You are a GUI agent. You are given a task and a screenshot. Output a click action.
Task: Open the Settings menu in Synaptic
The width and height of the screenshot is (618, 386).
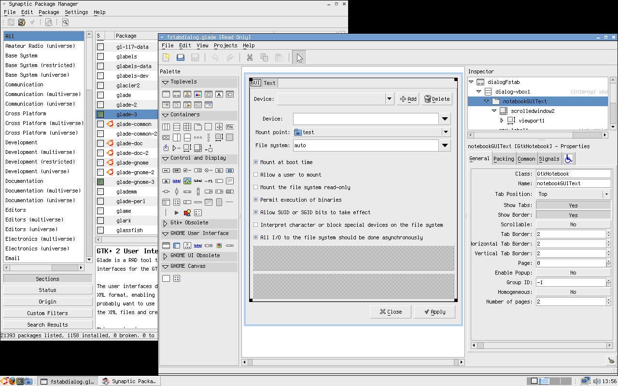pyautogui.click(x=76, y=12)
